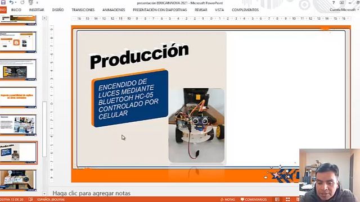360x202 pixels.
Task: Switch to the COMPLEMENTOS ribbon tab
Action: tap(245, 10)
